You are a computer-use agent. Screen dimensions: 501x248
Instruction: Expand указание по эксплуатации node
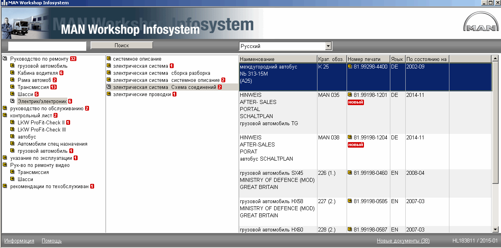5,158
